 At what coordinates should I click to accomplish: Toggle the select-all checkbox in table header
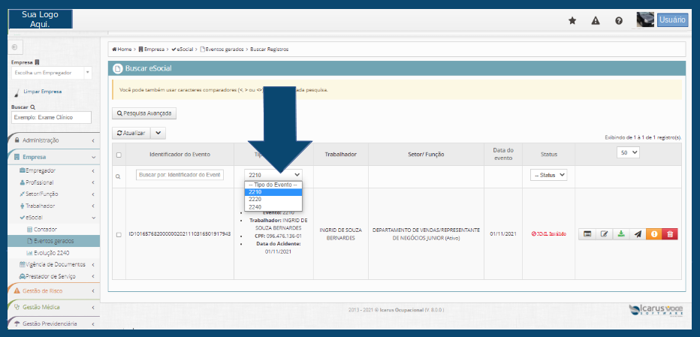(118, 155)
